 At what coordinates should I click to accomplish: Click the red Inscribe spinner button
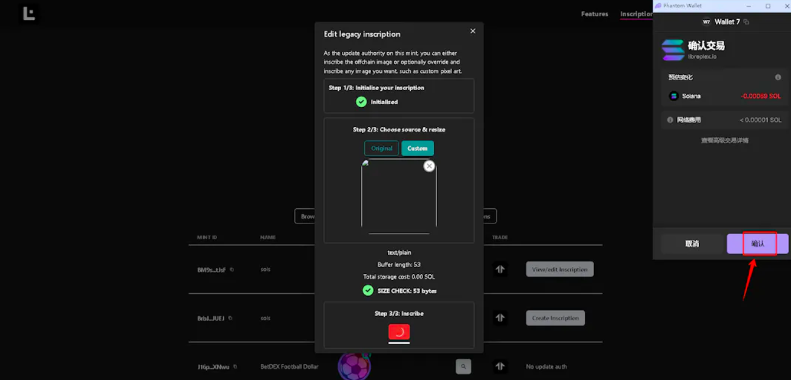[399, 332]
